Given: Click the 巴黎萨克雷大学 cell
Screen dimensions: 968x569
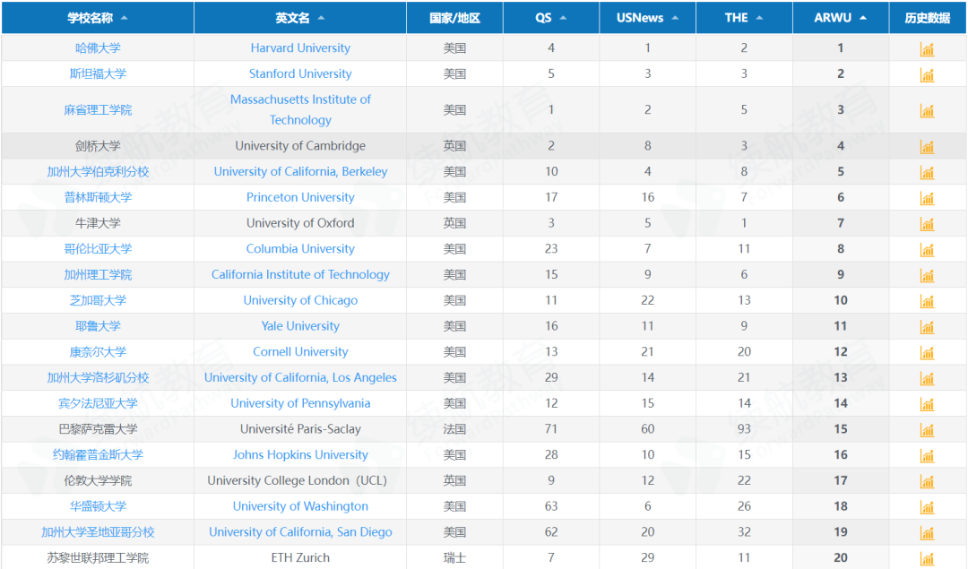Looking at the screenshot, I should coord(99,429).
